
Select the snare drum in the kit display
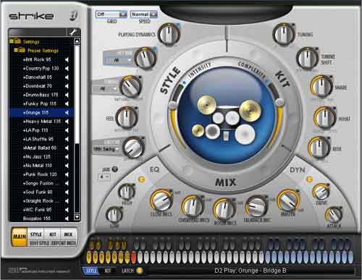tap(212, 132)
